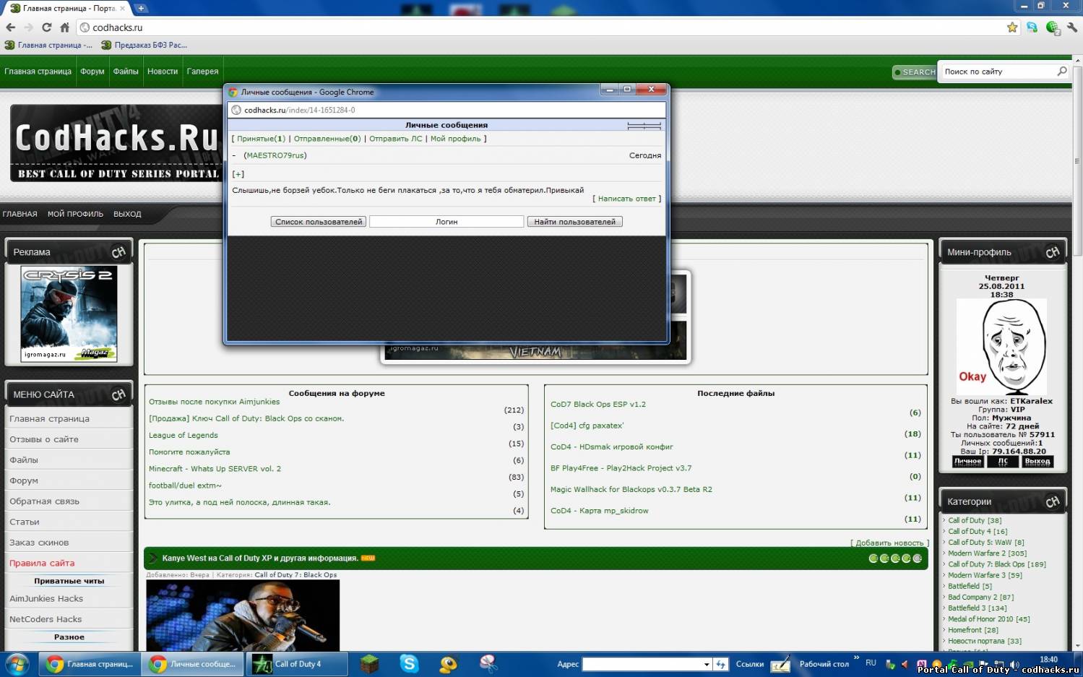The height and width of the screenshot is (677, 1083).
Task: Click the Список пользователей button
Action: pos(319,222)
